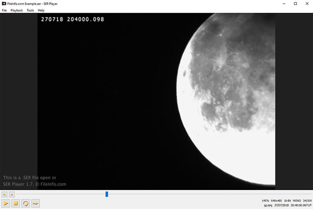Click the SER Player app icon in title bar
The height and width of the screenshot is (209, 313).
[x=4, y=4]
